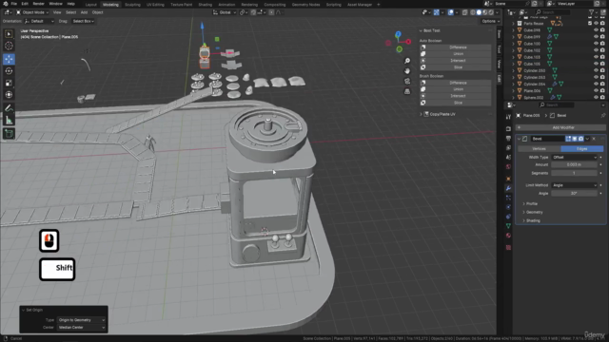Open the Object properties orange square tab
This screenshot has width=609, height=342.
pos(508,179)
